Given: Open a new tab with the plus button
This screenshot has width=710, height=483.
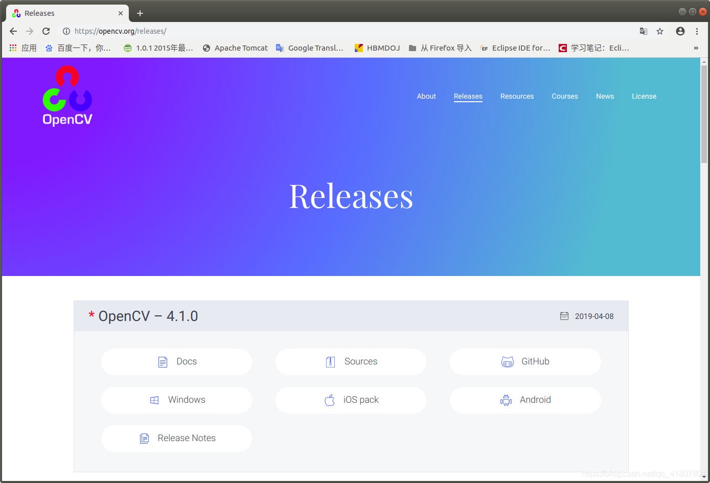Looking at the screenshot, I should 140,13.
